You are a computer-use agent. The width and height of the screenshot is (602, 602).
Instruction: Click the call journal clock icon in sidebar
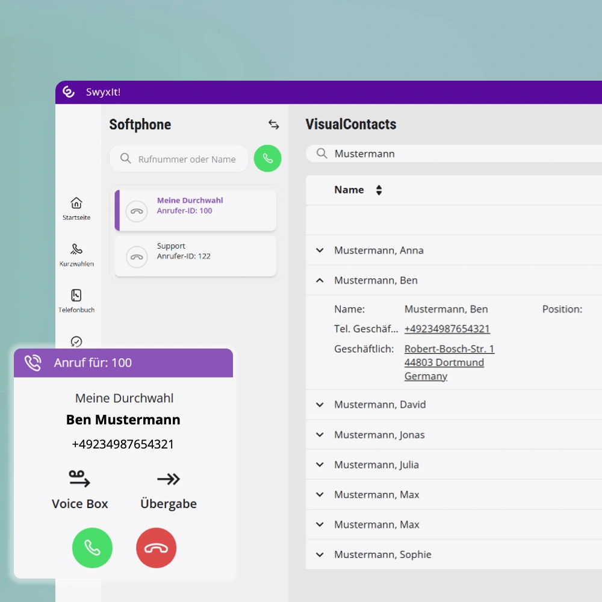tap(76, 341)
